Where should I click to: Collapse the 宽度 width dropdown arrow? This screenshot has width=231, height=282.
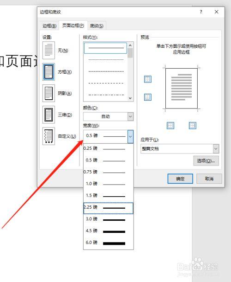pos(130,136)
